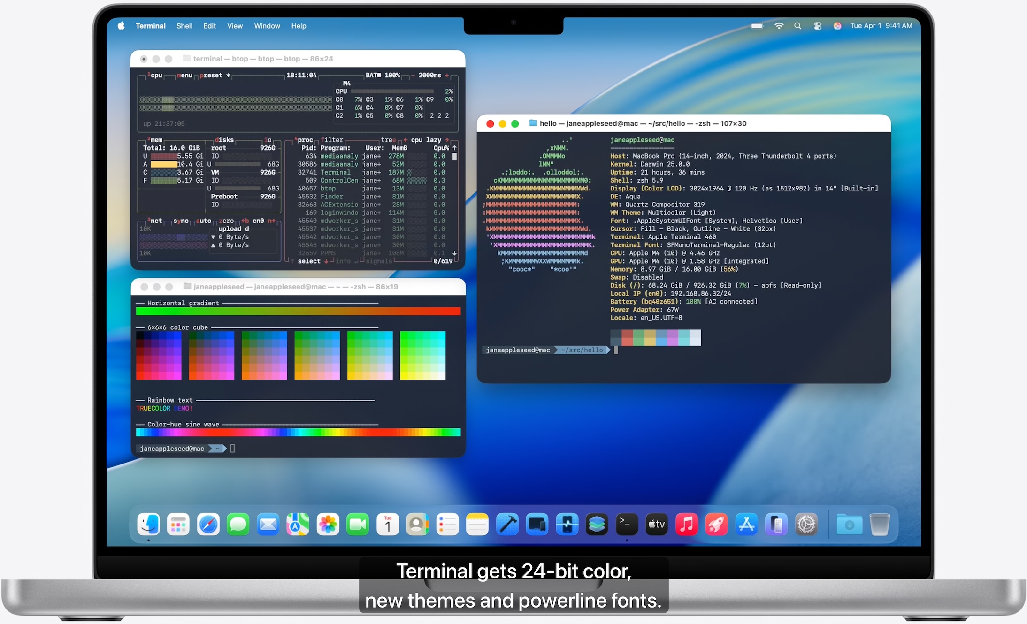Open Apple TV from the Dock
The image size is (1027, 624).
pos(657,524)
